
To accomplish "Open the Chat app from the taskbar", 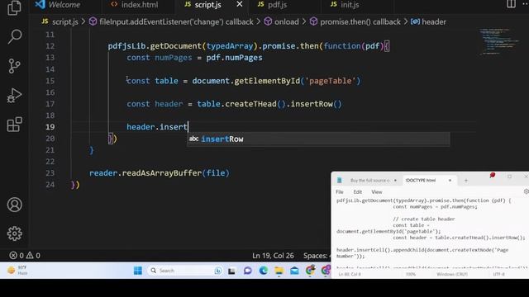I will tap(248, 271).
